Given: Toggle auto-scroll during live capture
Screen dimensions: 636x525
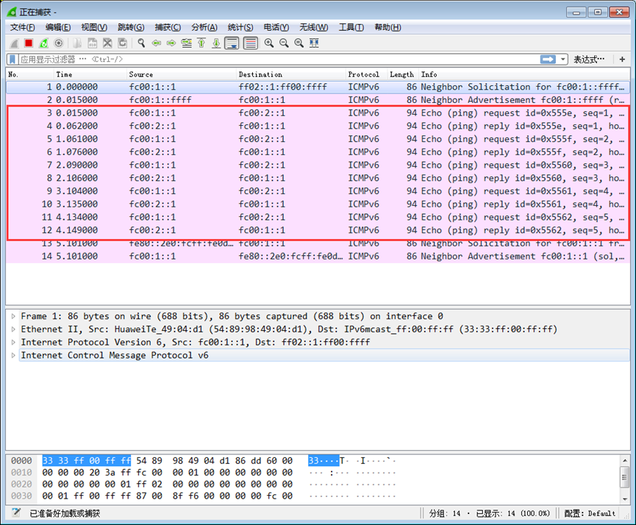Looking at the screenshot, I should [232, 43].
